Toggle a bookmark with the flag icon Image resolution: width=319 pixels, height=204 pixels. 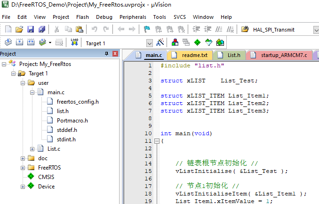[x=147, y=29]
